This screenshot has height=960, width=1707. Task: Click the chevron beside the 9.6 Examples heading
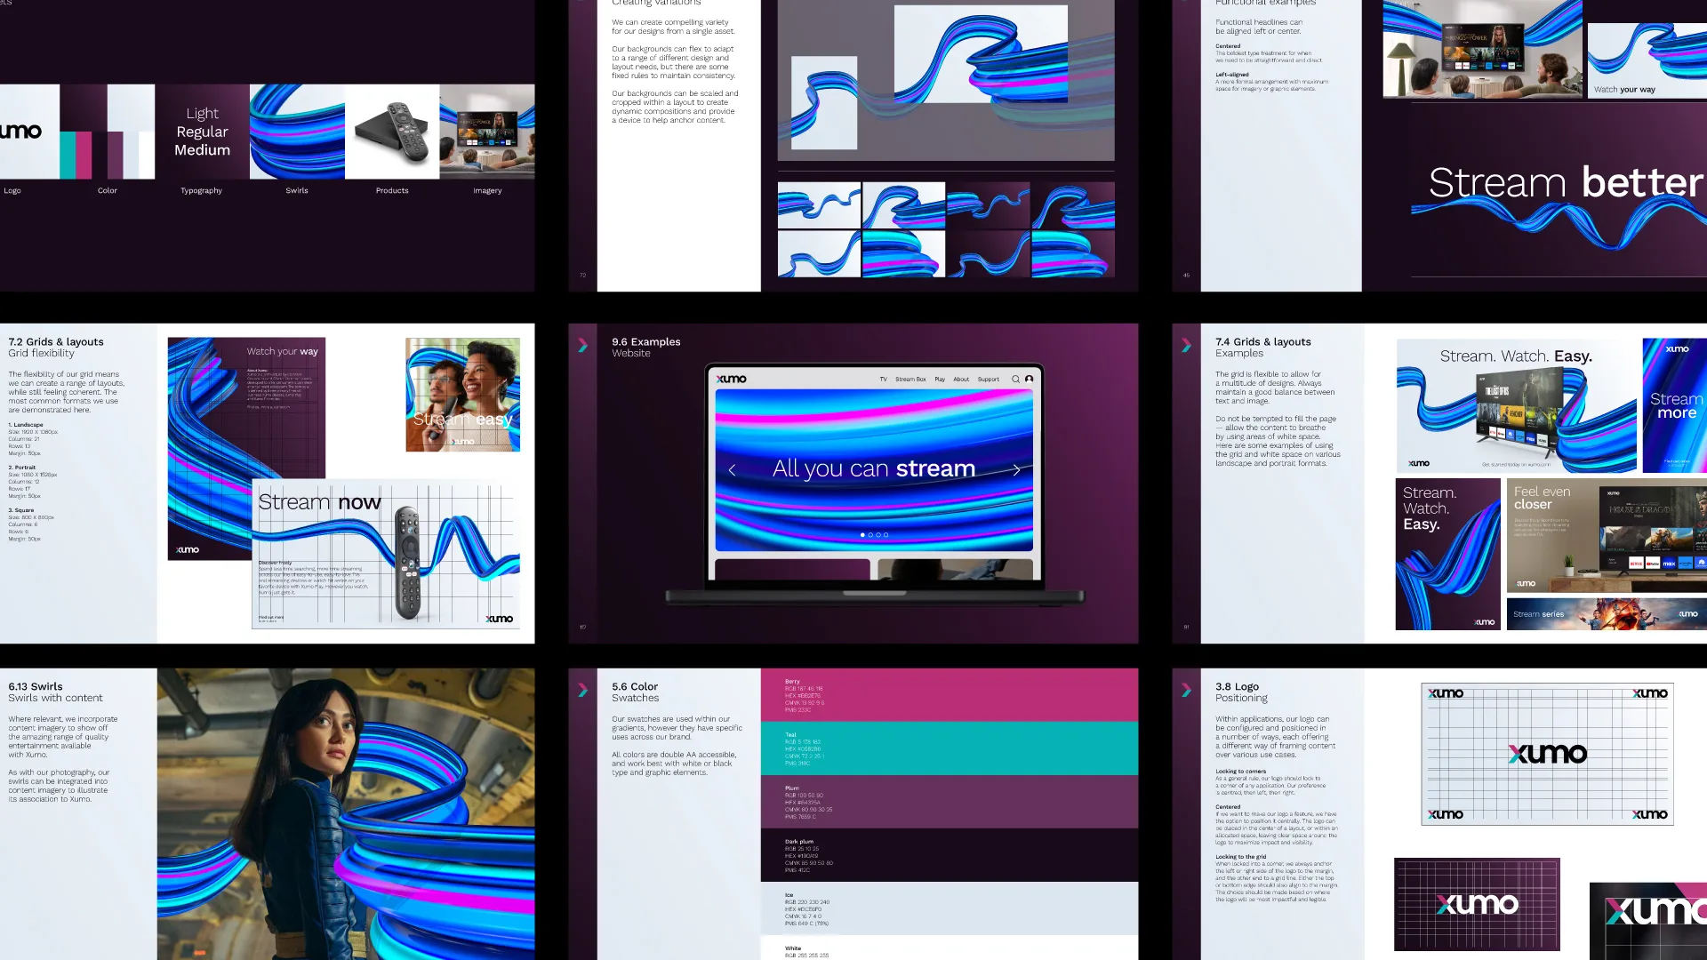click(583, 345)
